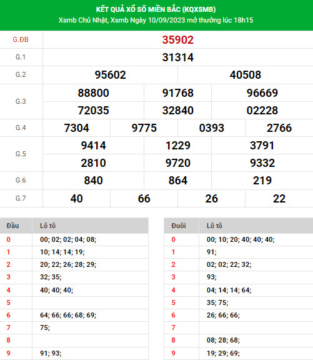Click the G.ĐB row label
313x360 pixels.
pyautogui.click(x=21, y=40)
